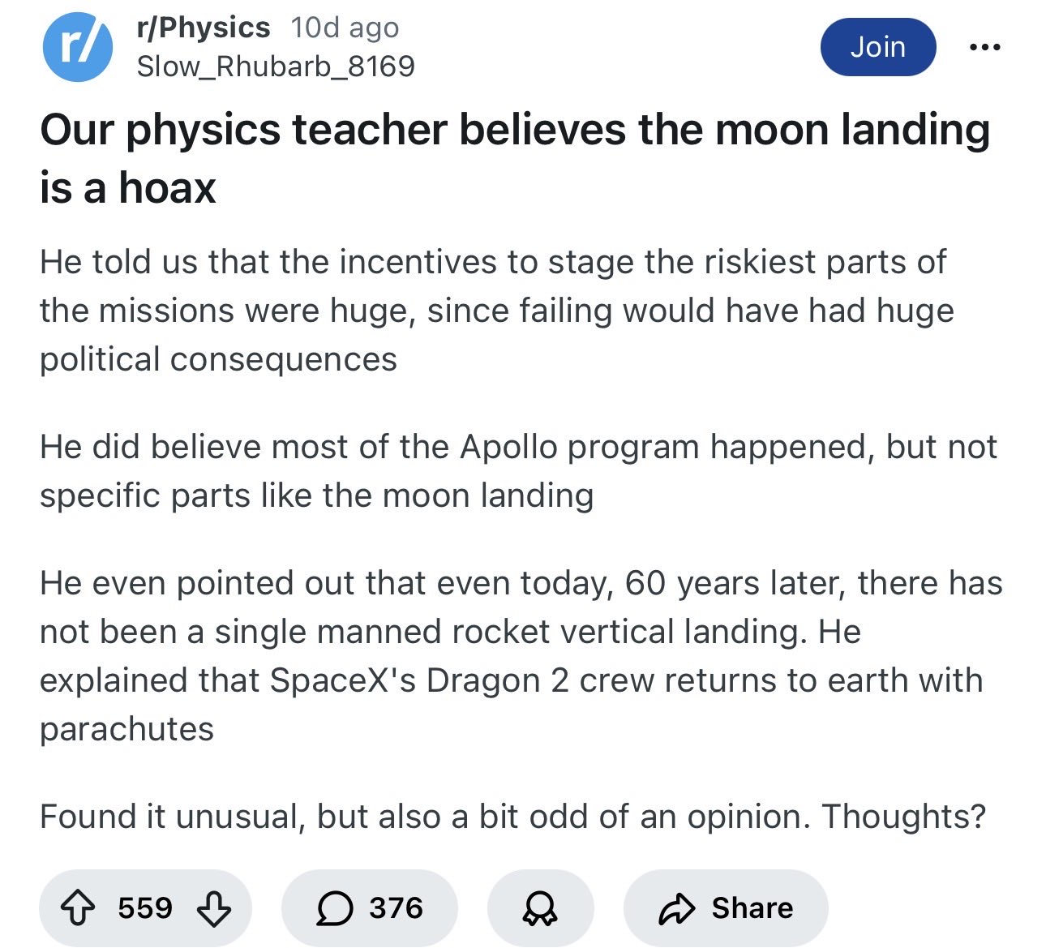View the 376 comments count
Screen dimensions: 1046x948
click(x=396, y=908)
